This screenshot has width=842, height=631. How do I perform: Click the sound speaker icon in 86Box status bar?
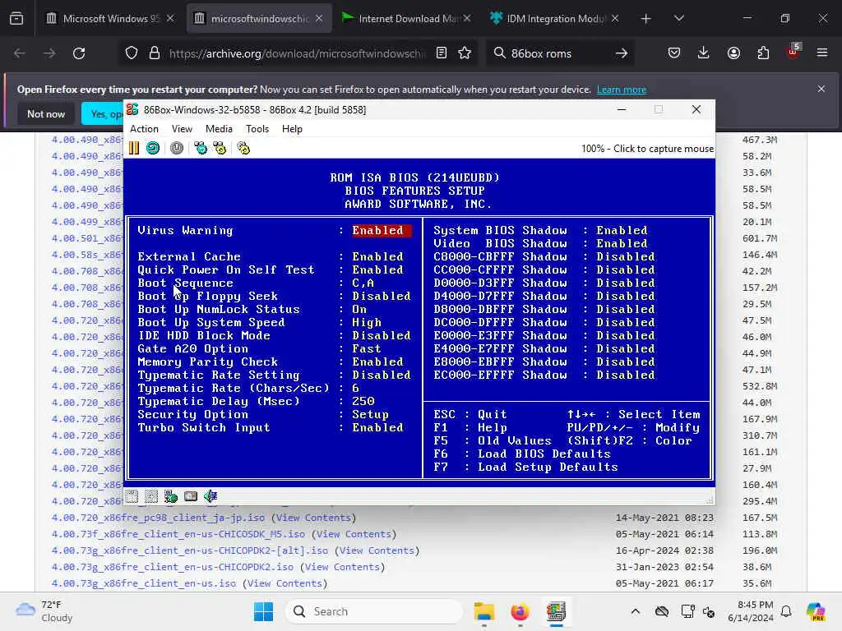tap(210, 496)
